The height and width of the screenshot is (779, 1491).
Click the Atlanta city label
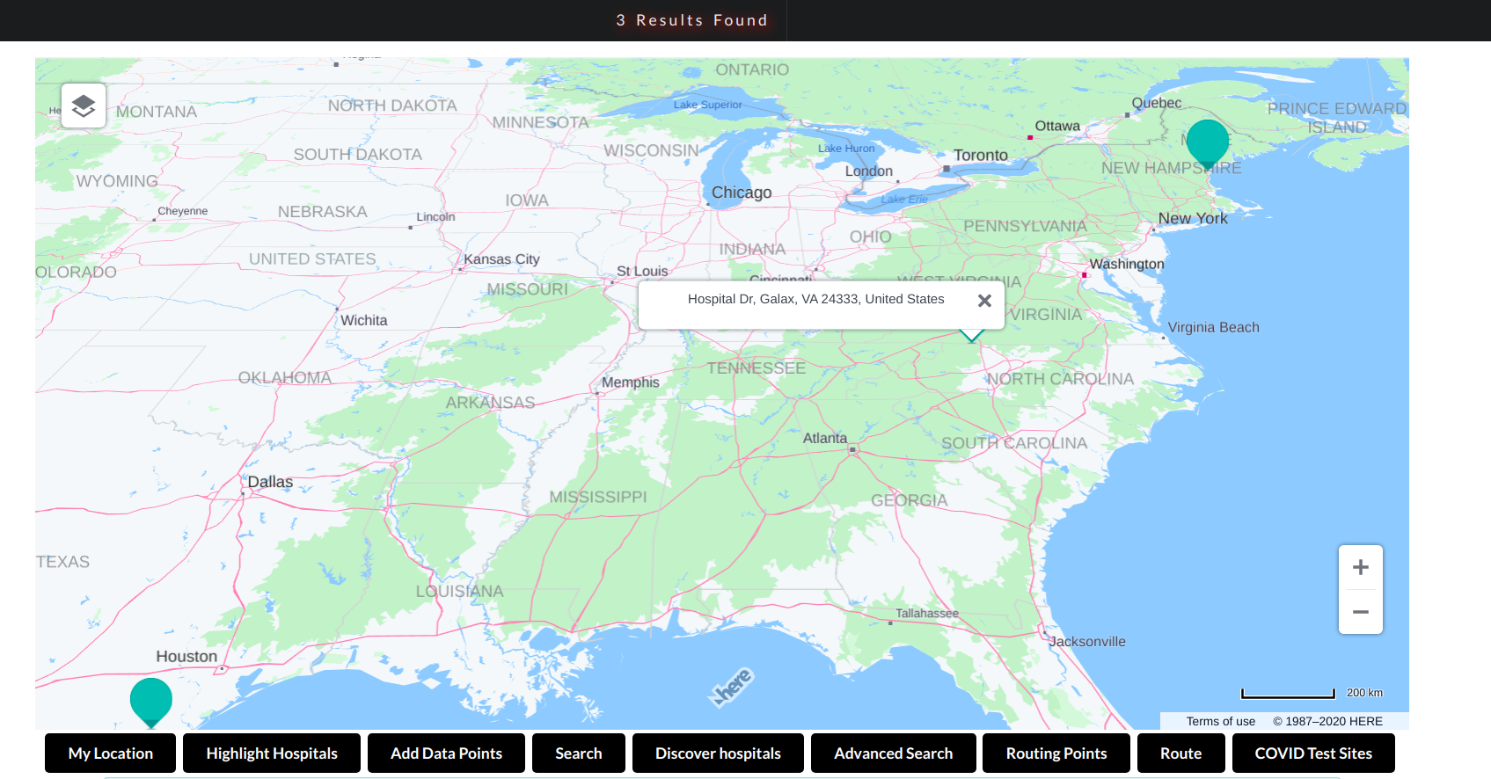point(825,438)
